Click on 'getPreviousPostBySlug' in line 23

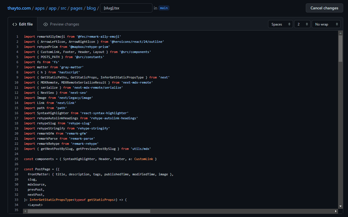(x=96, y=149)
